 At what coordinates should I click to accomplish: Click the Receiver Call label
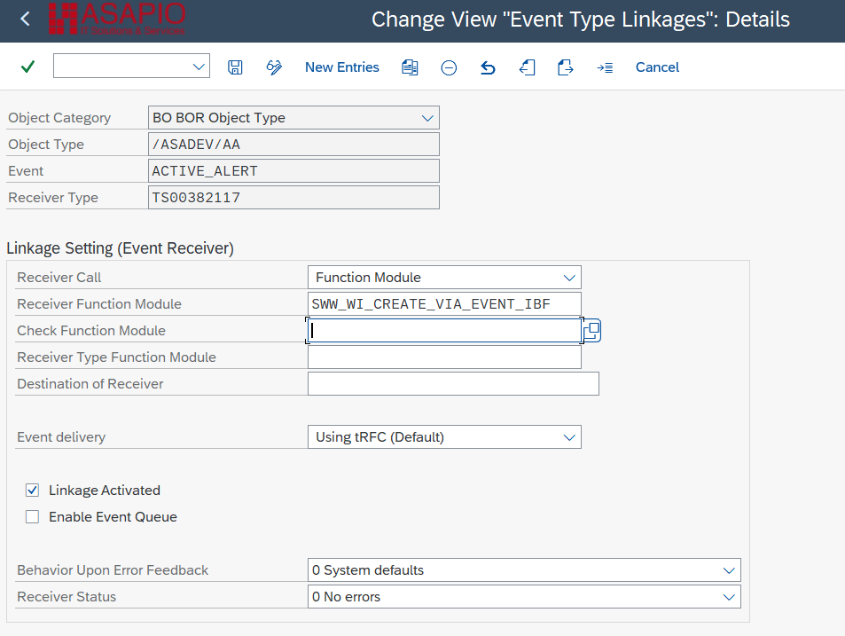59,278
